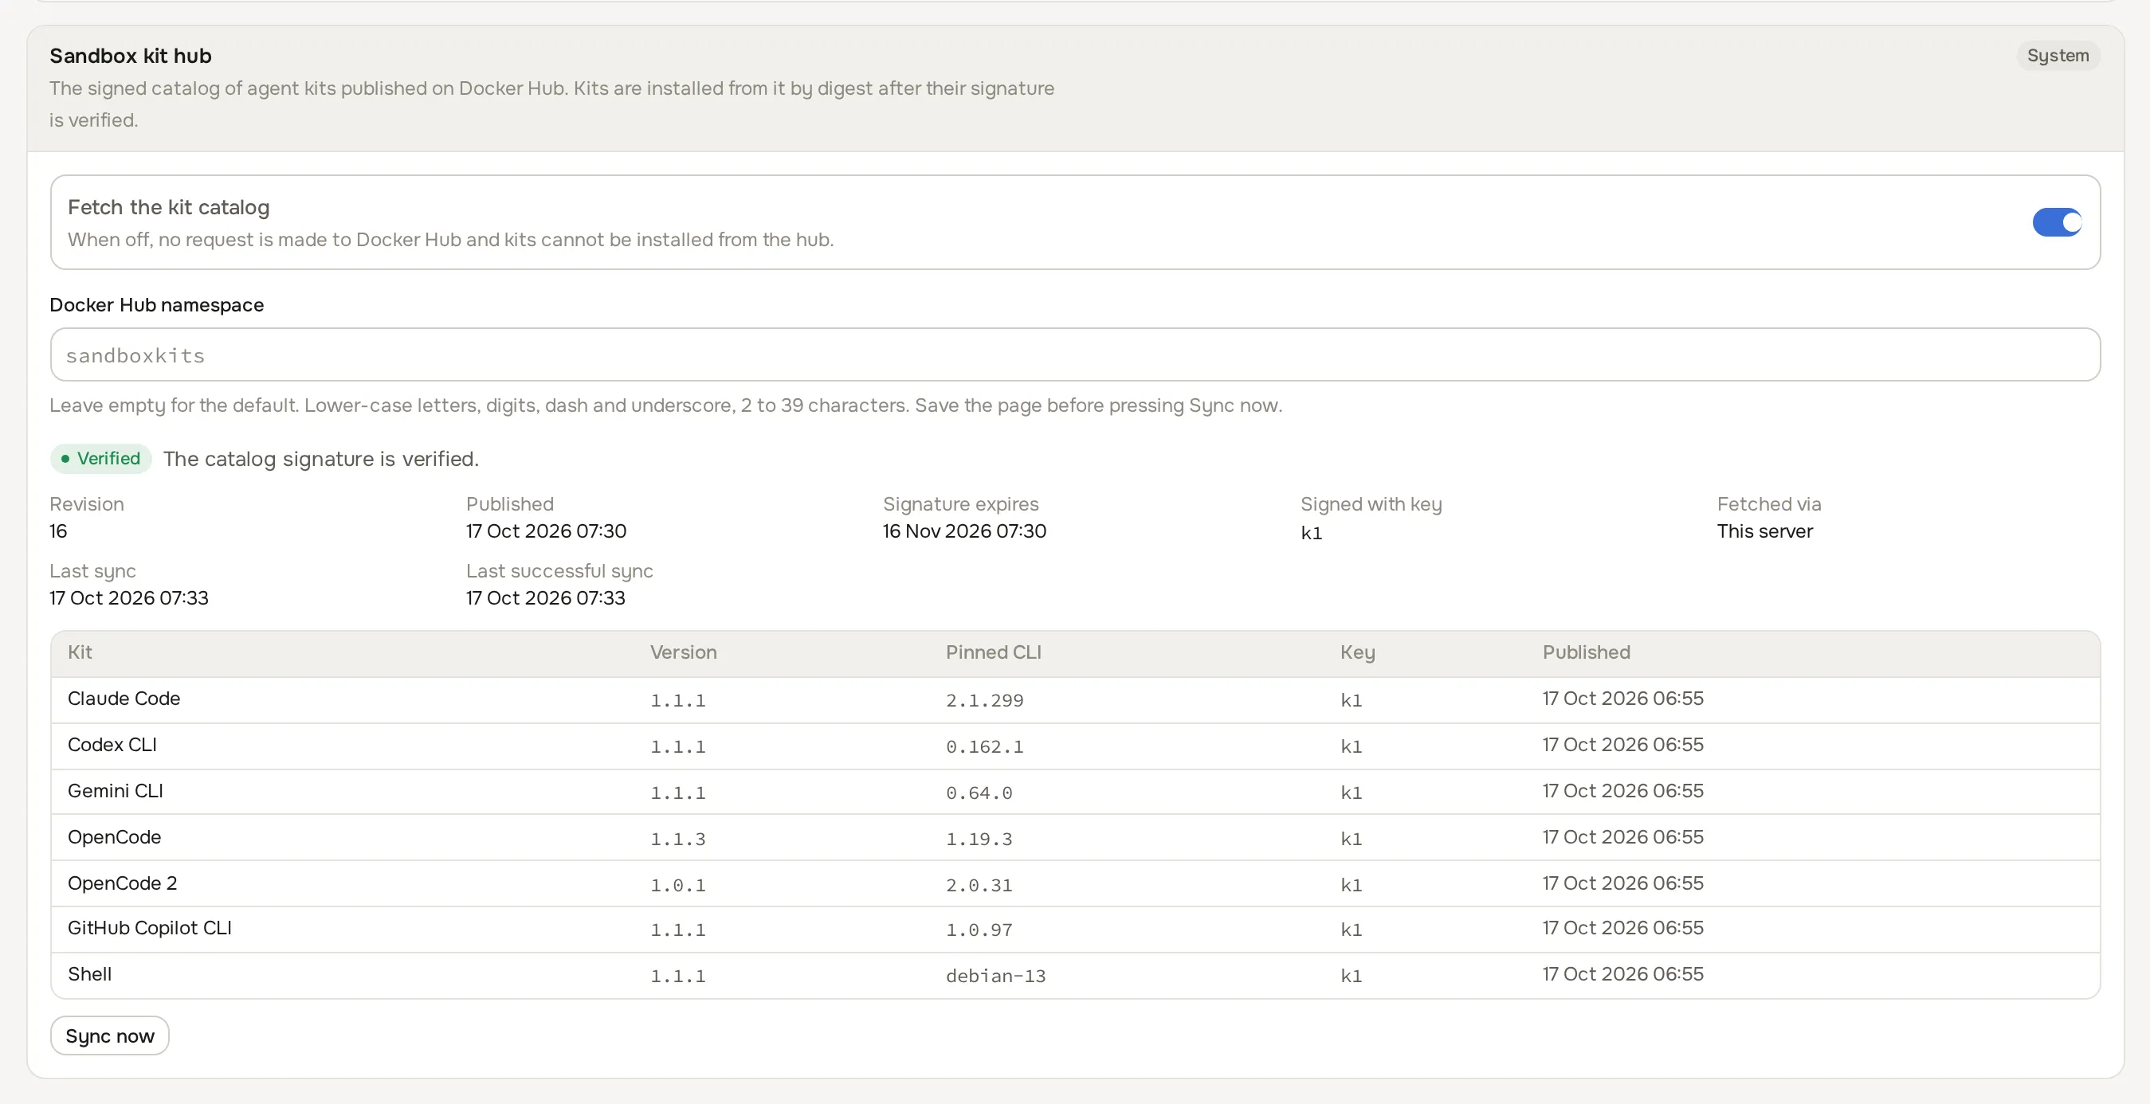Click the Docker Hub namespace input field
The image size is (2150, 1104).
point(1075,354)
